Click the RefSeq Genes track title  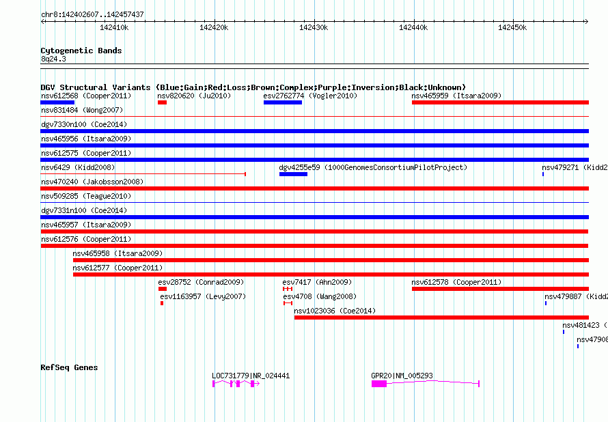[69, 367]
